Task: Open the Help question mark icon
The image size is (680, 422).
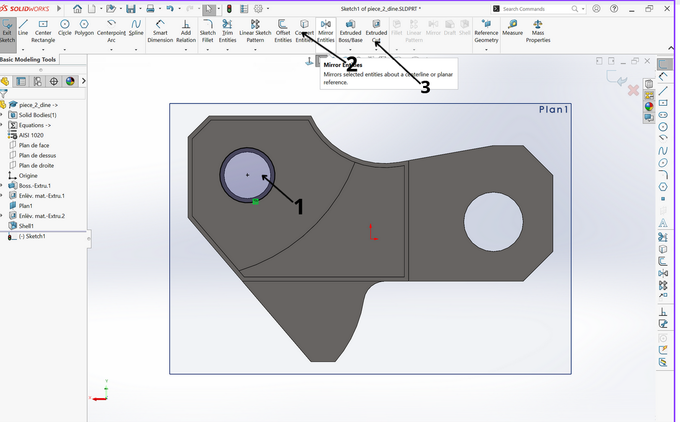Action: click(x=614, y=9)
